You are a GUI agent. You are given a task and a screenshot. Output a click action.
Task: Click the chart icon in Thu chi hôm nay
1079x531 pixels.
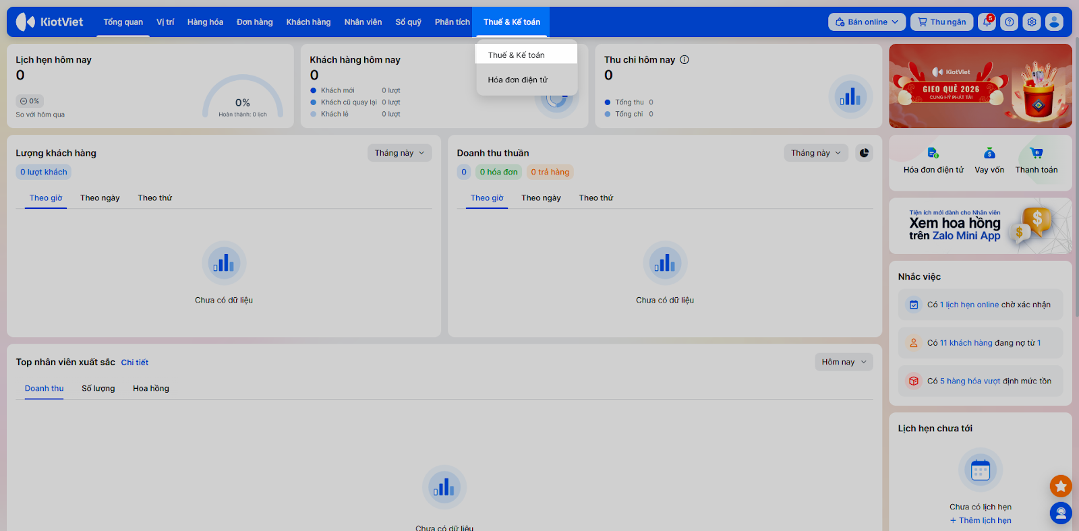tap(850, 97)
